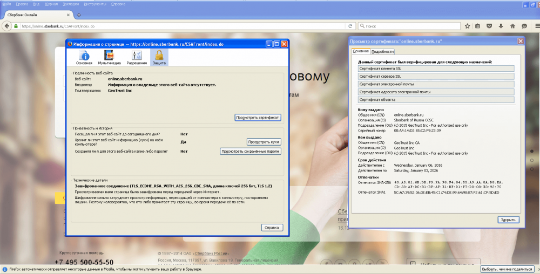Image resolution: width=540 pixels, height=274 pixels.
Task: Click the browser back arrow button
Action: (x=7, y=26)
